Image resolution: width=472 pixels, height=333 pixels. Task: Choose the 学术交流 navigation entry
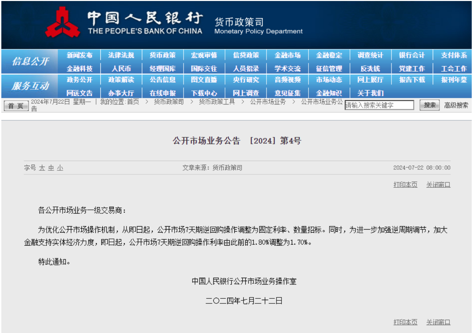pyautogui.click(x=288, y=69)
